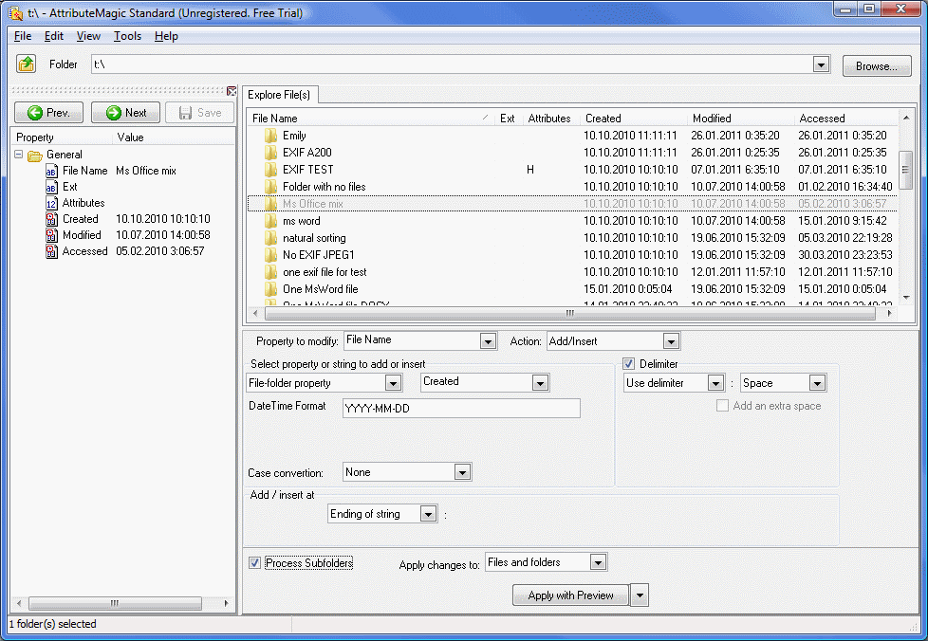Viewport: 928px width, 641px height.
Task: Click the file list horizontal scrollbar
Action: [x=570, y=313]
